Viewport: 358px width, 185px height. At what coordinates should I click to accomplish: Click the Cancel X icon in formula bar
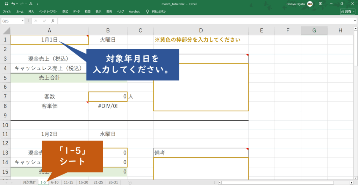click(x=36, y=21)
